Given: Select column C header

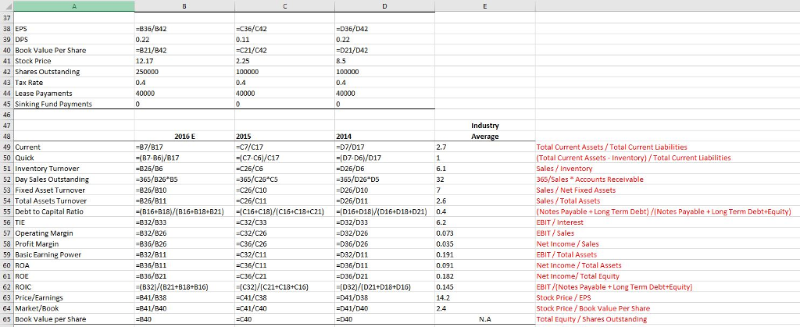Looking at the screenshot, I should pos(284,6).
